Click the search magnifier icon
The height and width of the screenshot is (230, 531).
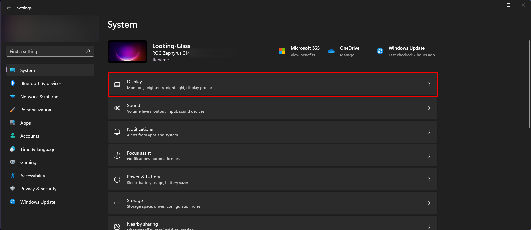click(x=88, y=51)
